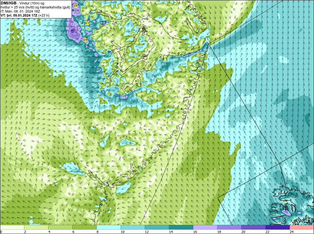Click the legend scale number 6
Image resolution: width=314 pixels, height=234 pixels.
(73, 232)
